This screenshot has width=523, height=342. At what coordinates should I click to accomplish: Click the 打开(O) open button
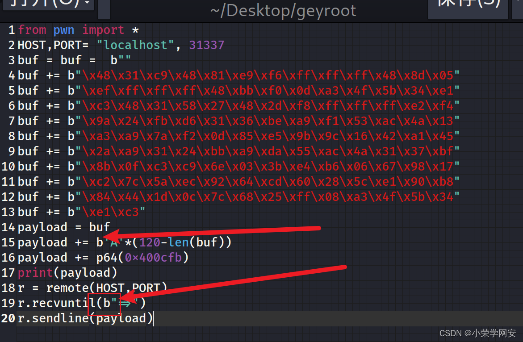[48, 5]
